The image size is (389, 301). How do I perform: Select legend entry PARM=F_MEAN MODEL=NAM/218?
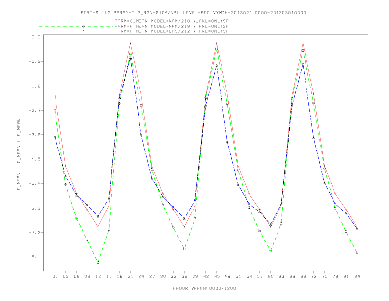pyautogui.click(x=171, y=26)
